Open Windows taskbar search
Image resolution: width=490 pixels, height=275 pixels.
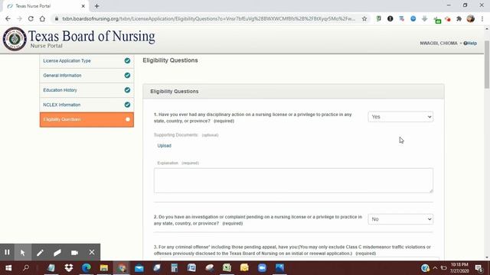(26, 268)
